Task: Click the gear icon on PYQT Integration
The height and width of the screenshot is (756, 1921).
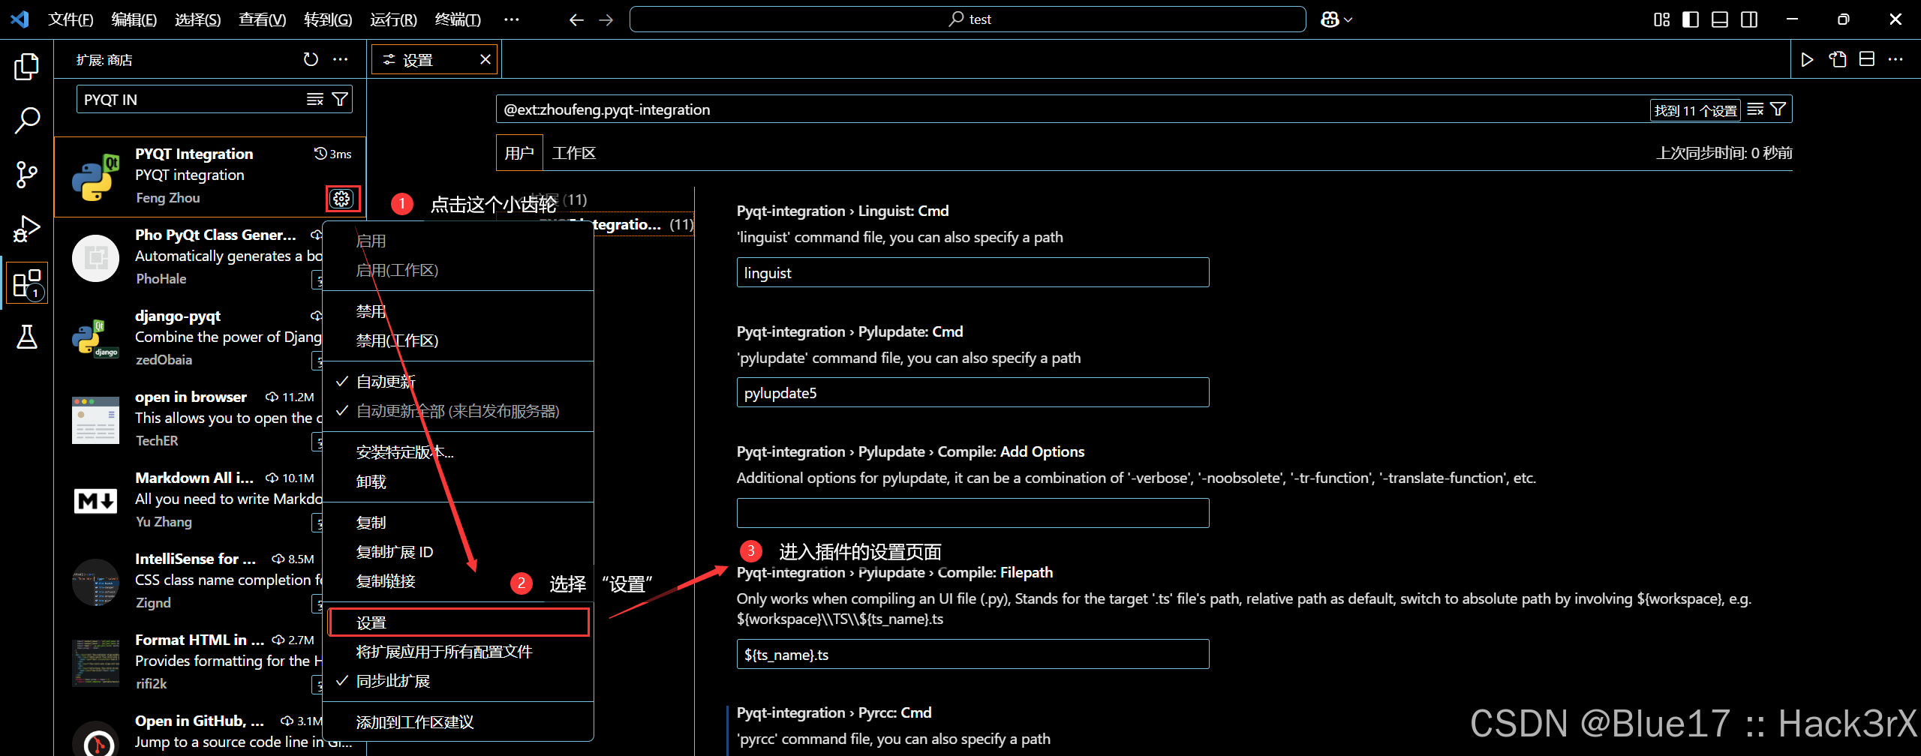Action: click(x=342, y=198)
